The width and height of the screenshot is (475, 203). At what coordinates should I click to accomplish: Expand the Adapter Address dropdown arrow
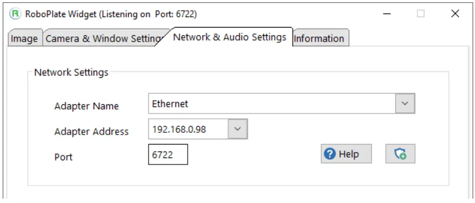[x=237, y=129]
